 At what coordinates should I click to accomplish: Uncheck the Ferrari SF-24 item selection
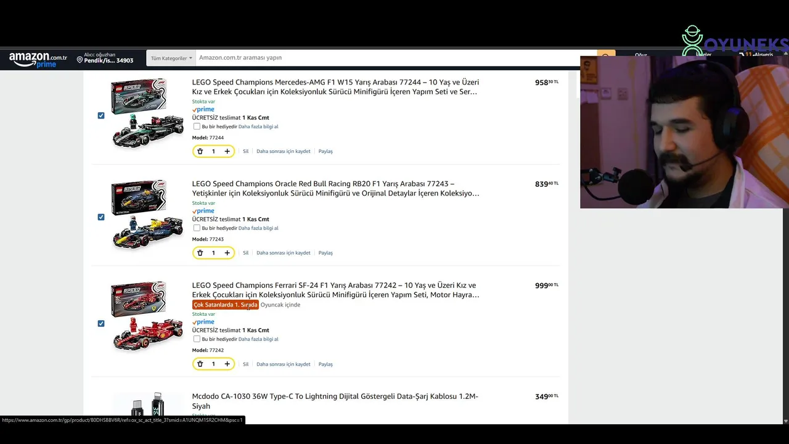click(x=101, y=323)
